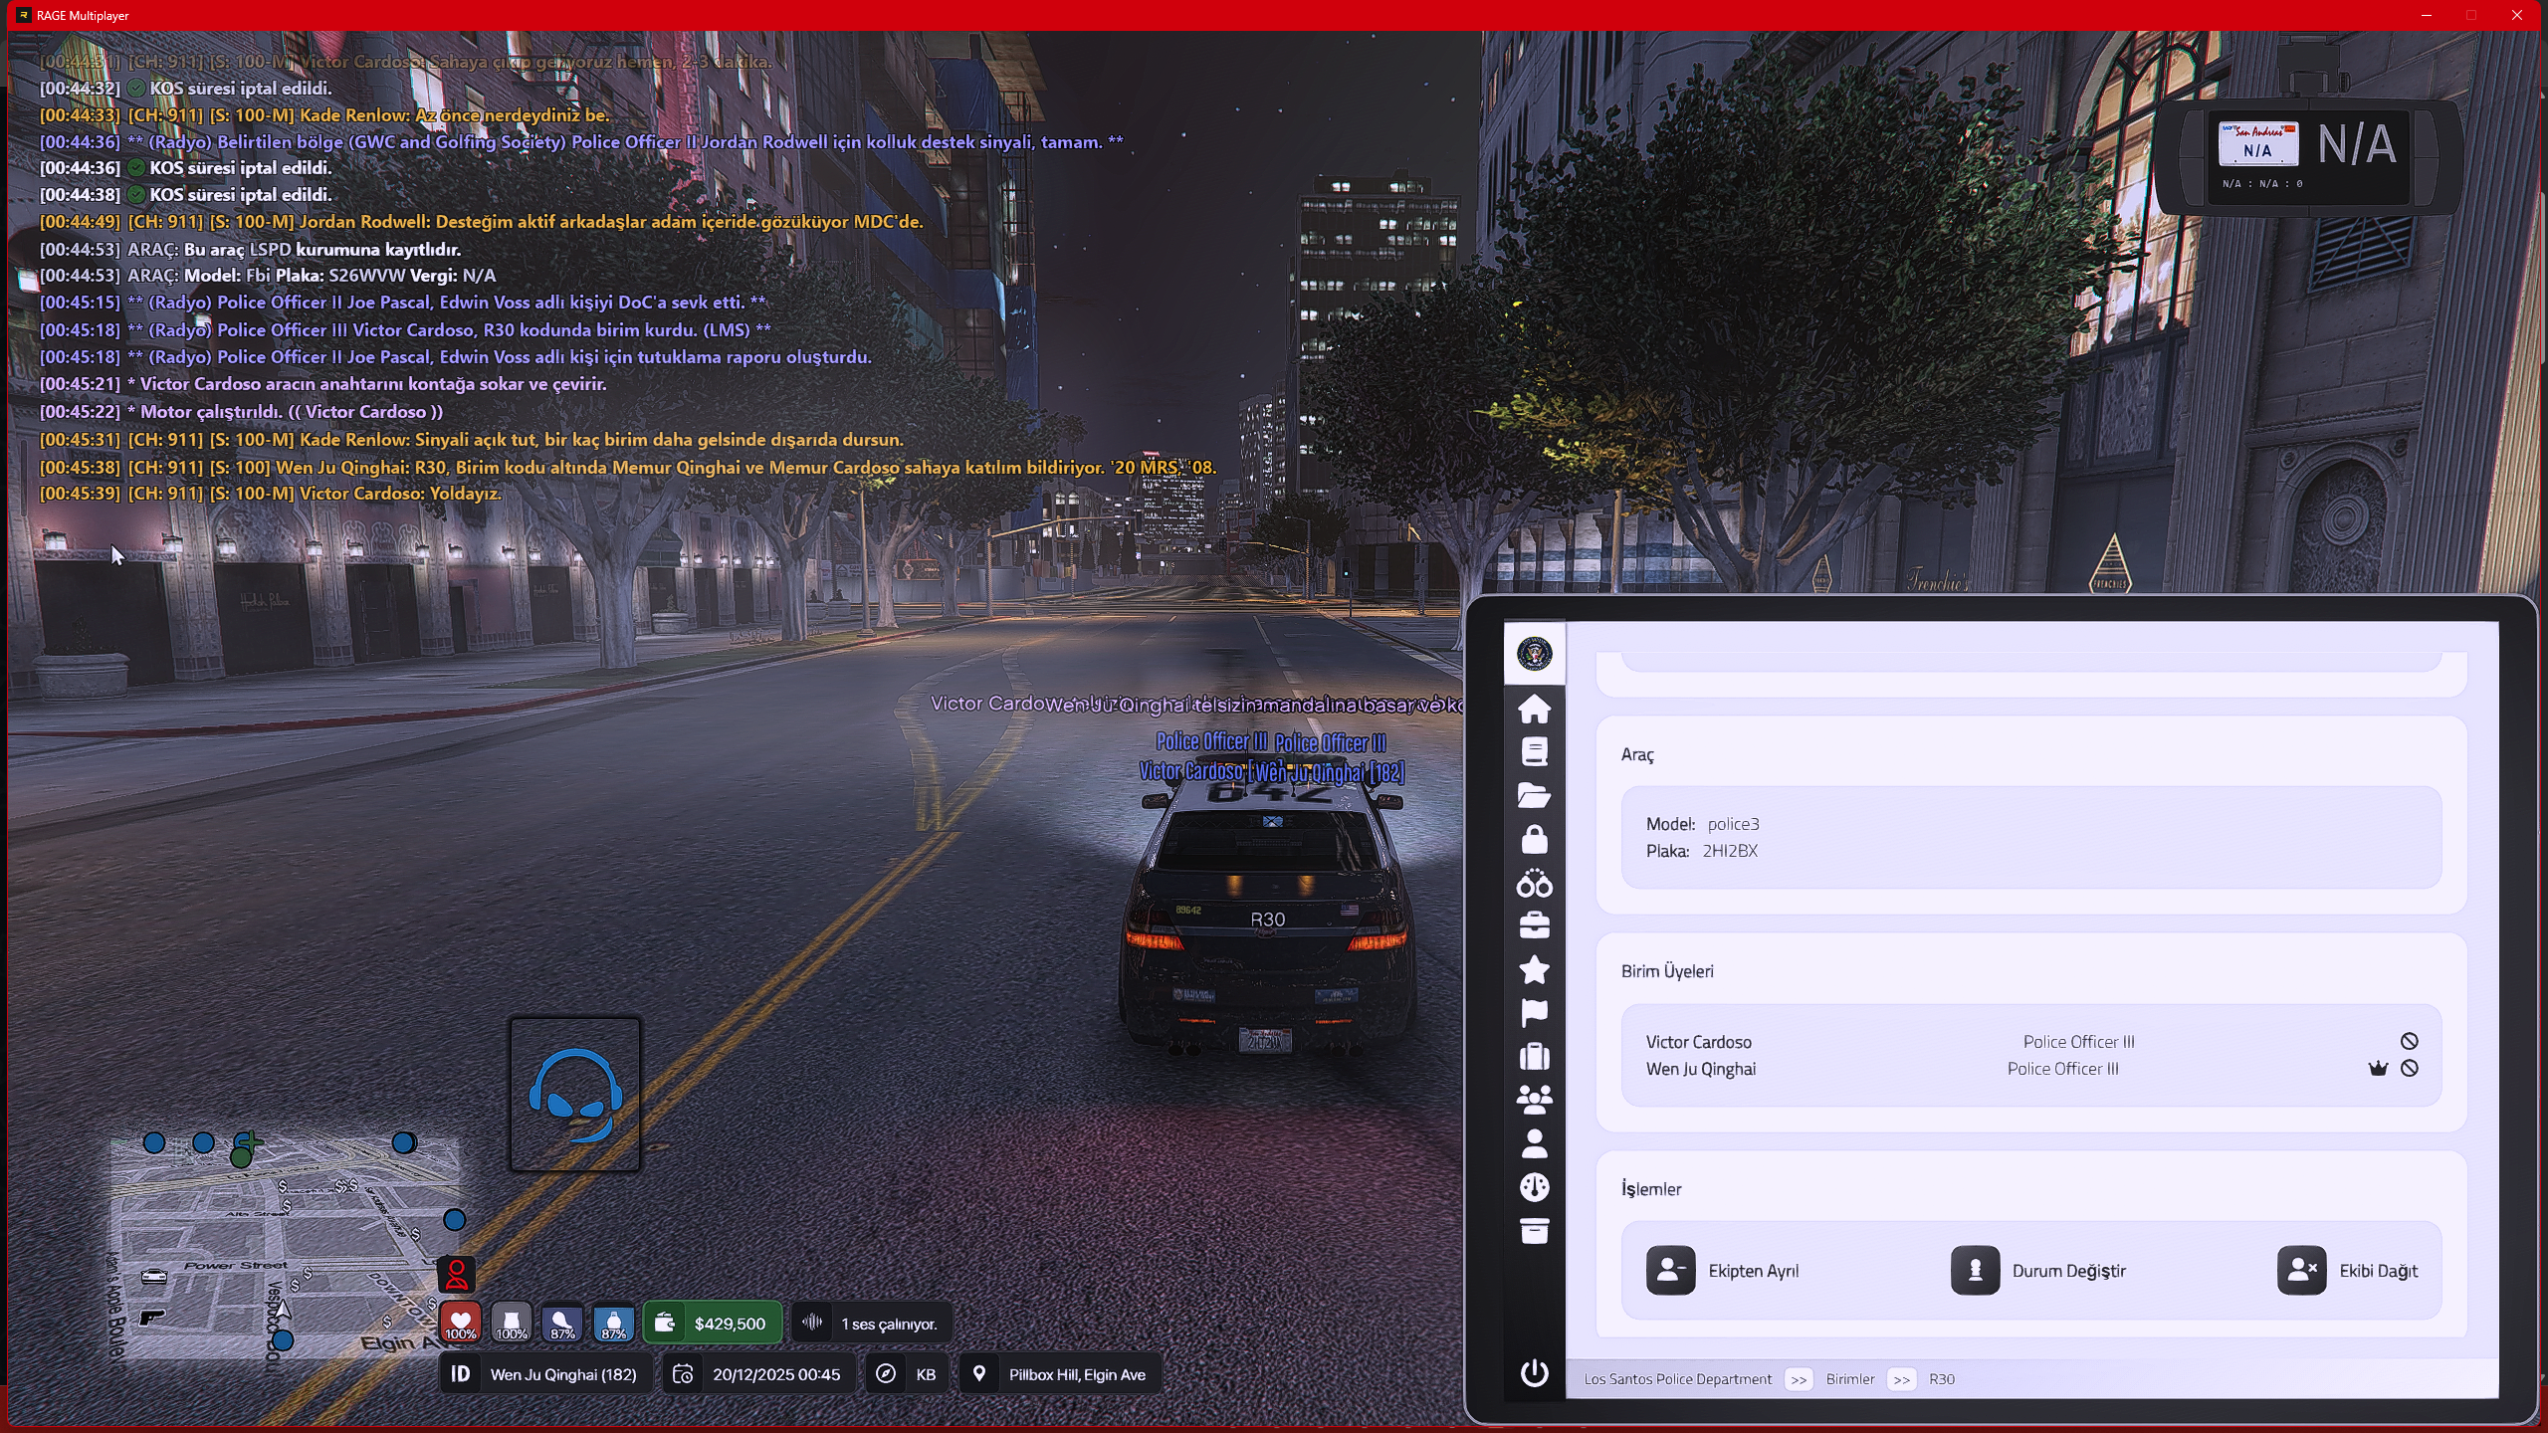Remove Victor Cardoso with the ban icon
This screenshot has width=2548, height=1433.
click(x=2409, y=1041)
